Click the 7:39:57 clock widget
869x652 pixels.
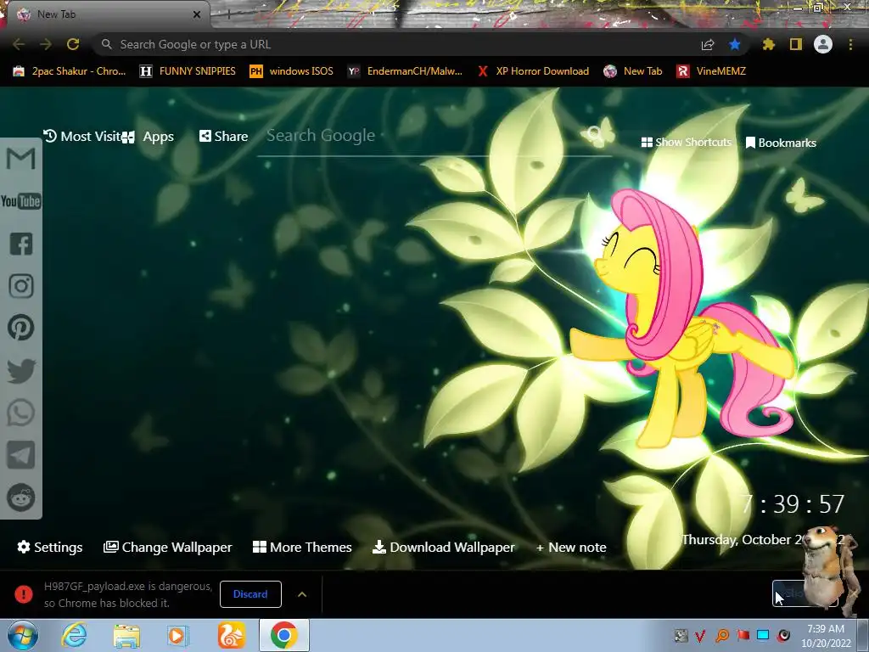tap(793, 504)
